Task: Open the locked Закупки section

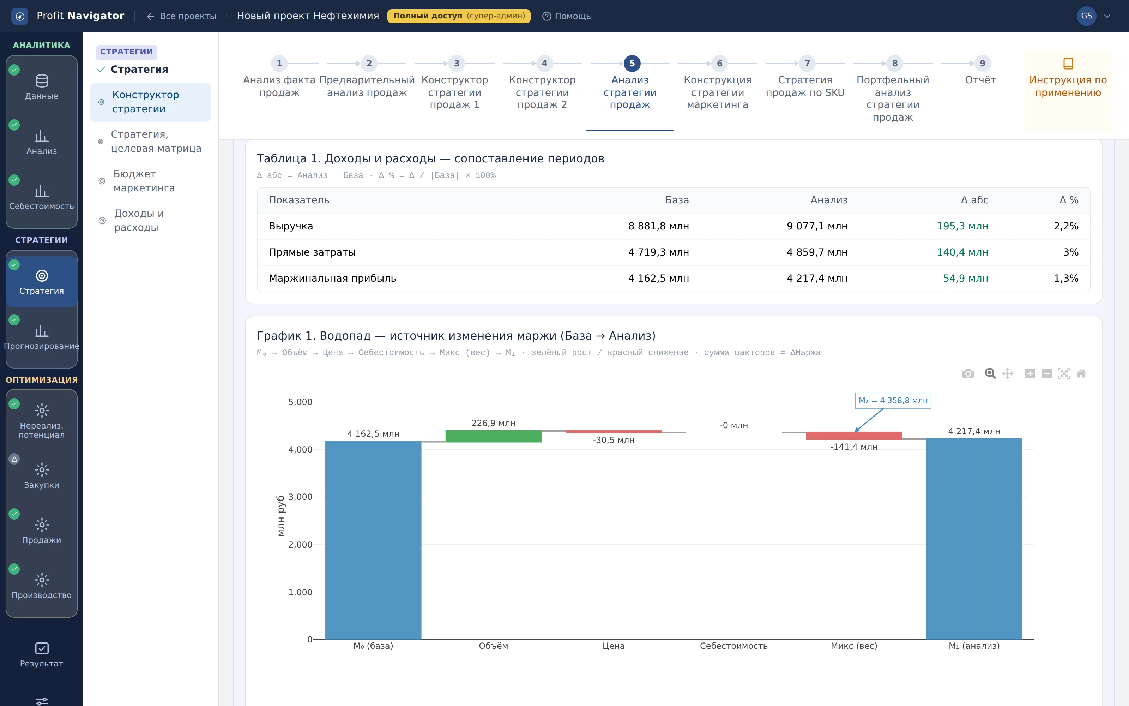Action: click(x=42, y=476)
